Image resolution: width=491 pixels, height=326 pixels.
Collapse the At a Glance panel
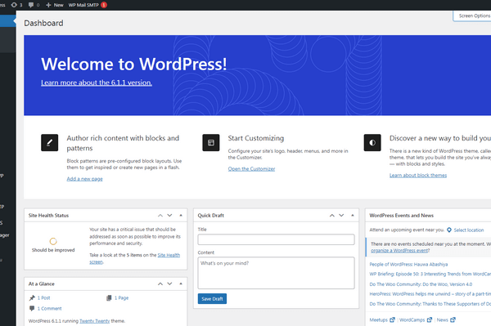(x=181, y=284)
